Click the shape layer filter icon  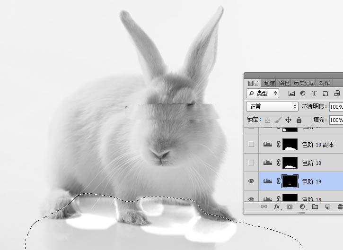tap(325, 93)
